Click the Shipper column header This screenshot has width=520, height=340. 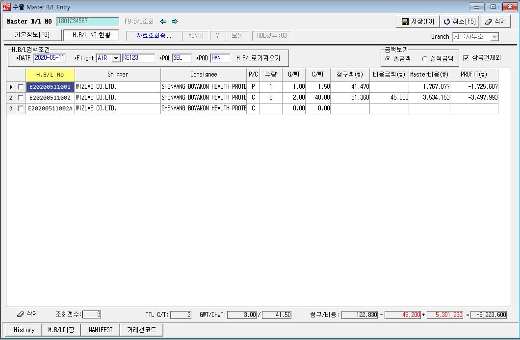[x=118, y=75]
